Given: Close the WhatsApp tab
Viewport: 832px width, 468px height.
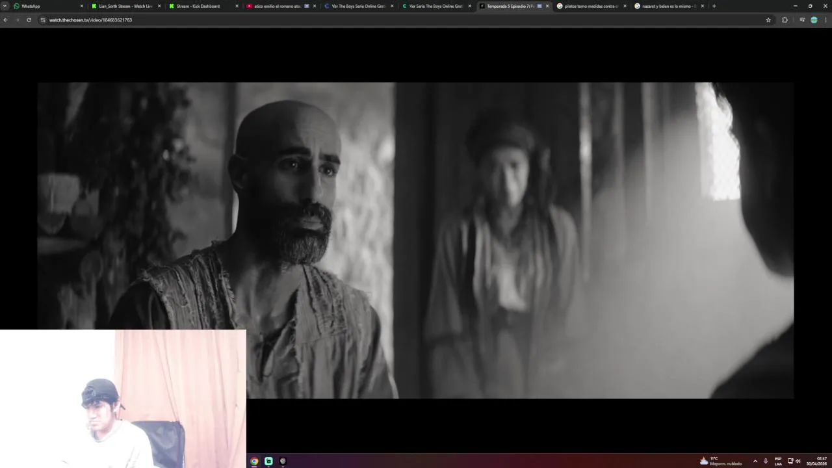Looking at the screenshot, I should click(81, 6).
